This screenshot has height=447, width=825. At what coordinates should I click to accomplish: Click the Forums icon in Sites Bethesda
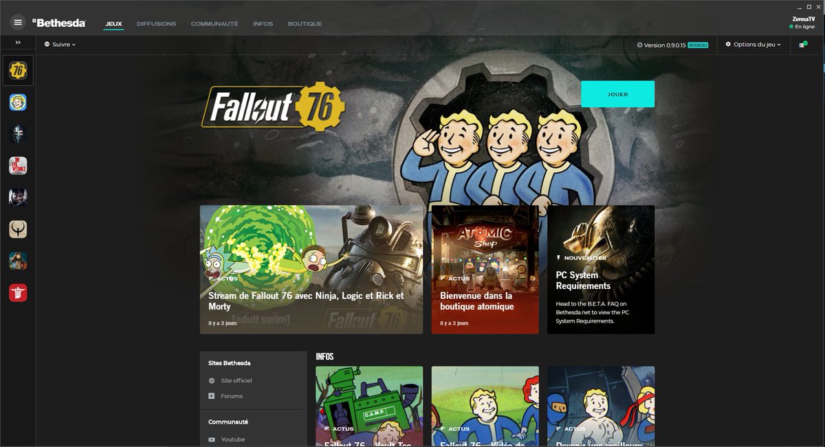(x=212, y=396)
